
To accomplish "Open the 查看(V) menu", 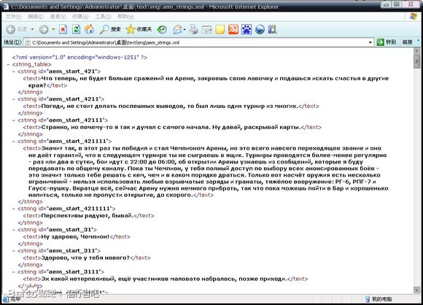I will (x=58, y=17).
